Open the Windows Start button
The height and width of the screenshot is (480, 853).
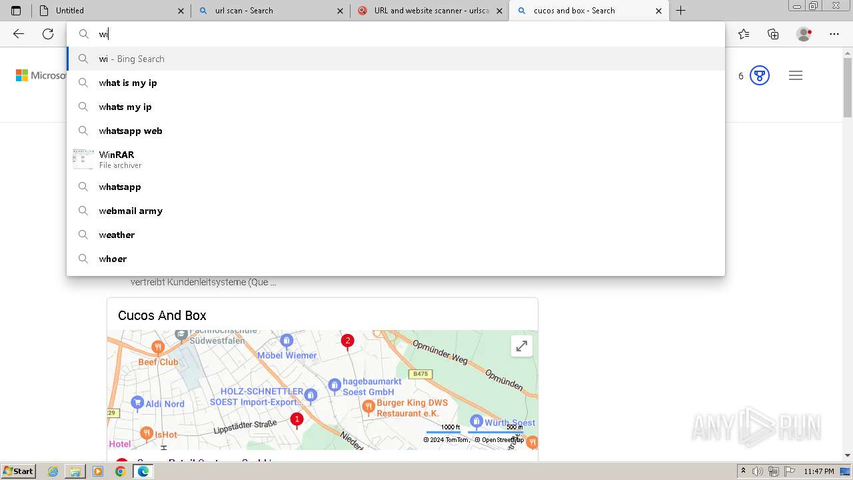click(18, 471)
